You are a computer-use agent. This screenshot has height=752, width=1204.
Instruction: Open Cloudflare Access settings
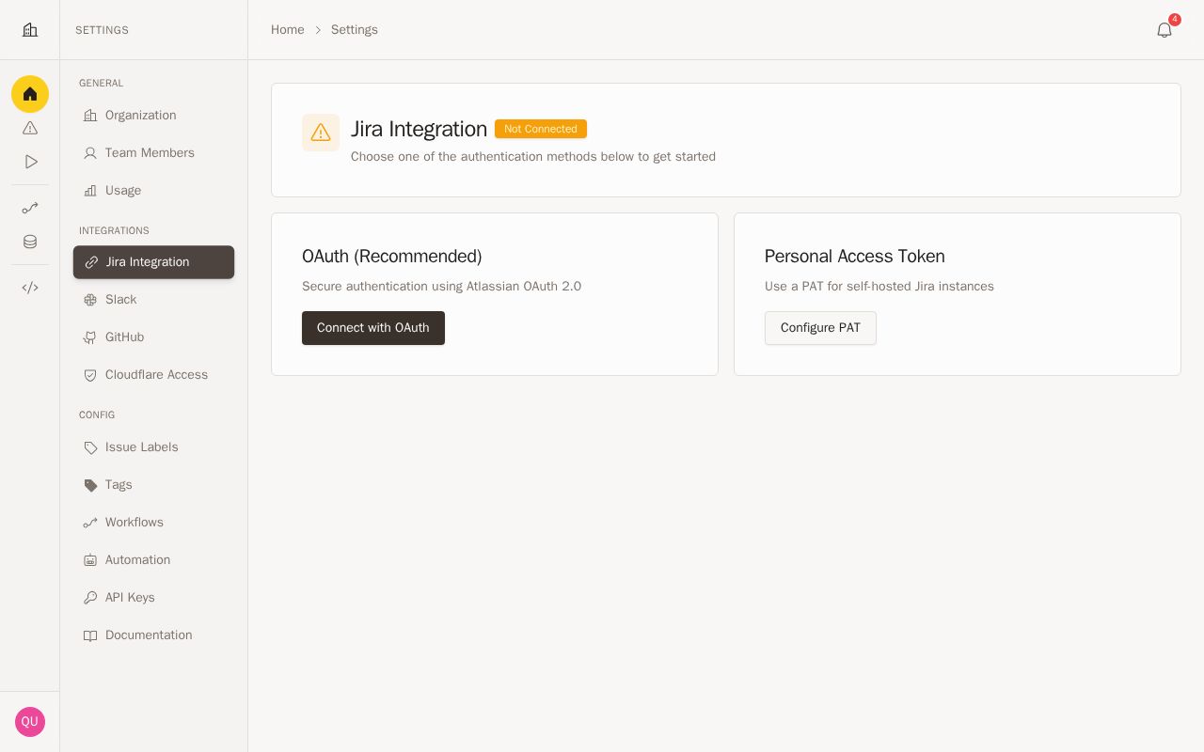point(153,375)
